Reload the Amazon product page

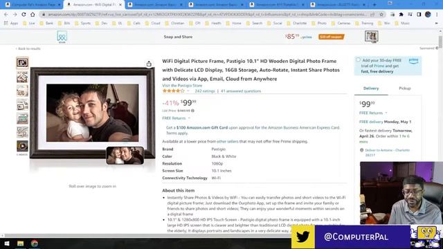pyautogui.click(x=24, y=15)
